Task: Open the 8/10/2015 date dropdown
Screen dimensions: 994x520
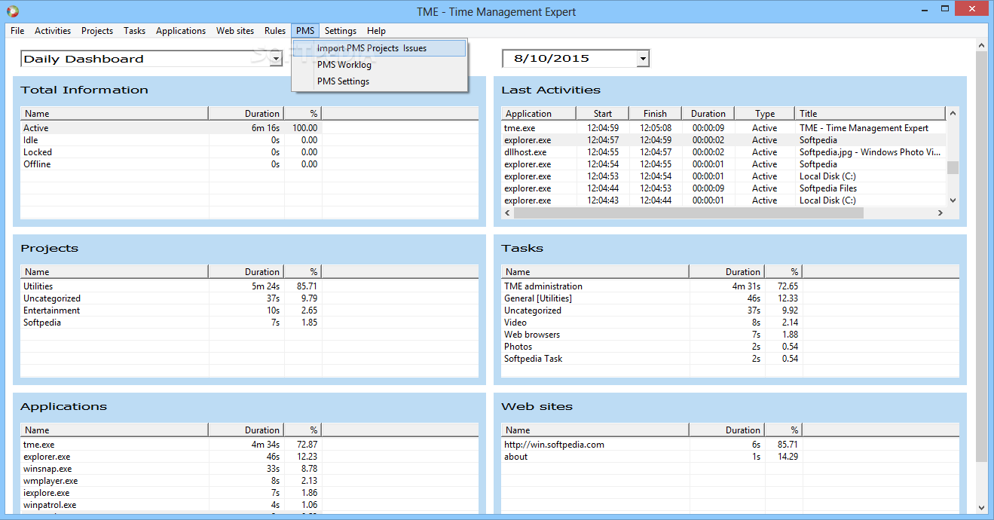Action: (x=642, y=59)
